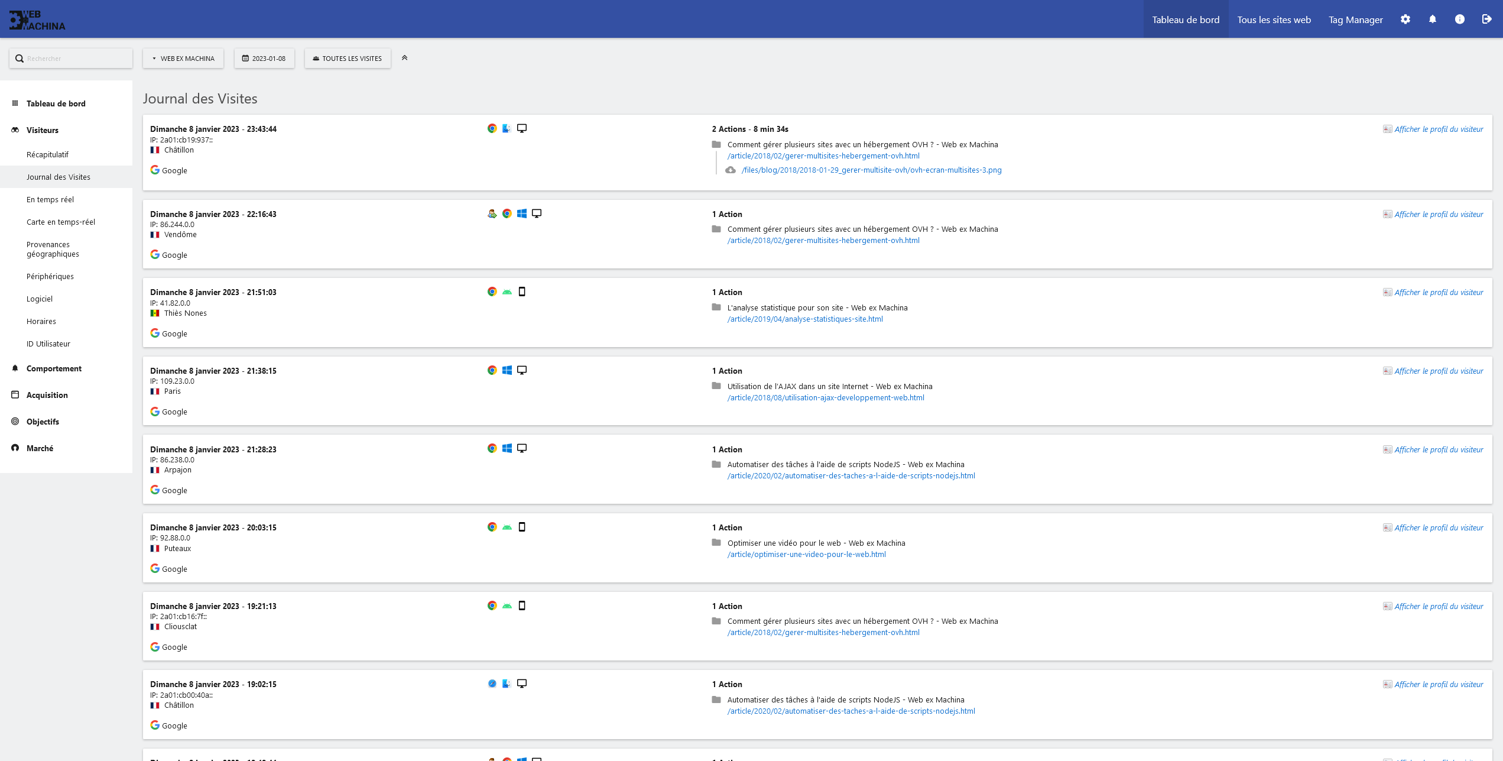Click Mac OS icon of 23:43:44 visit
Screen dimensions: 1503x761
(x=507, y=128)
